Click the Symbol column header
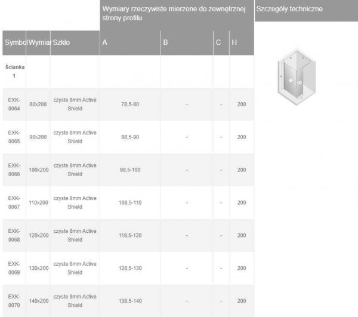This screenshot has width=358, height=317. click(x=14, y=43)
